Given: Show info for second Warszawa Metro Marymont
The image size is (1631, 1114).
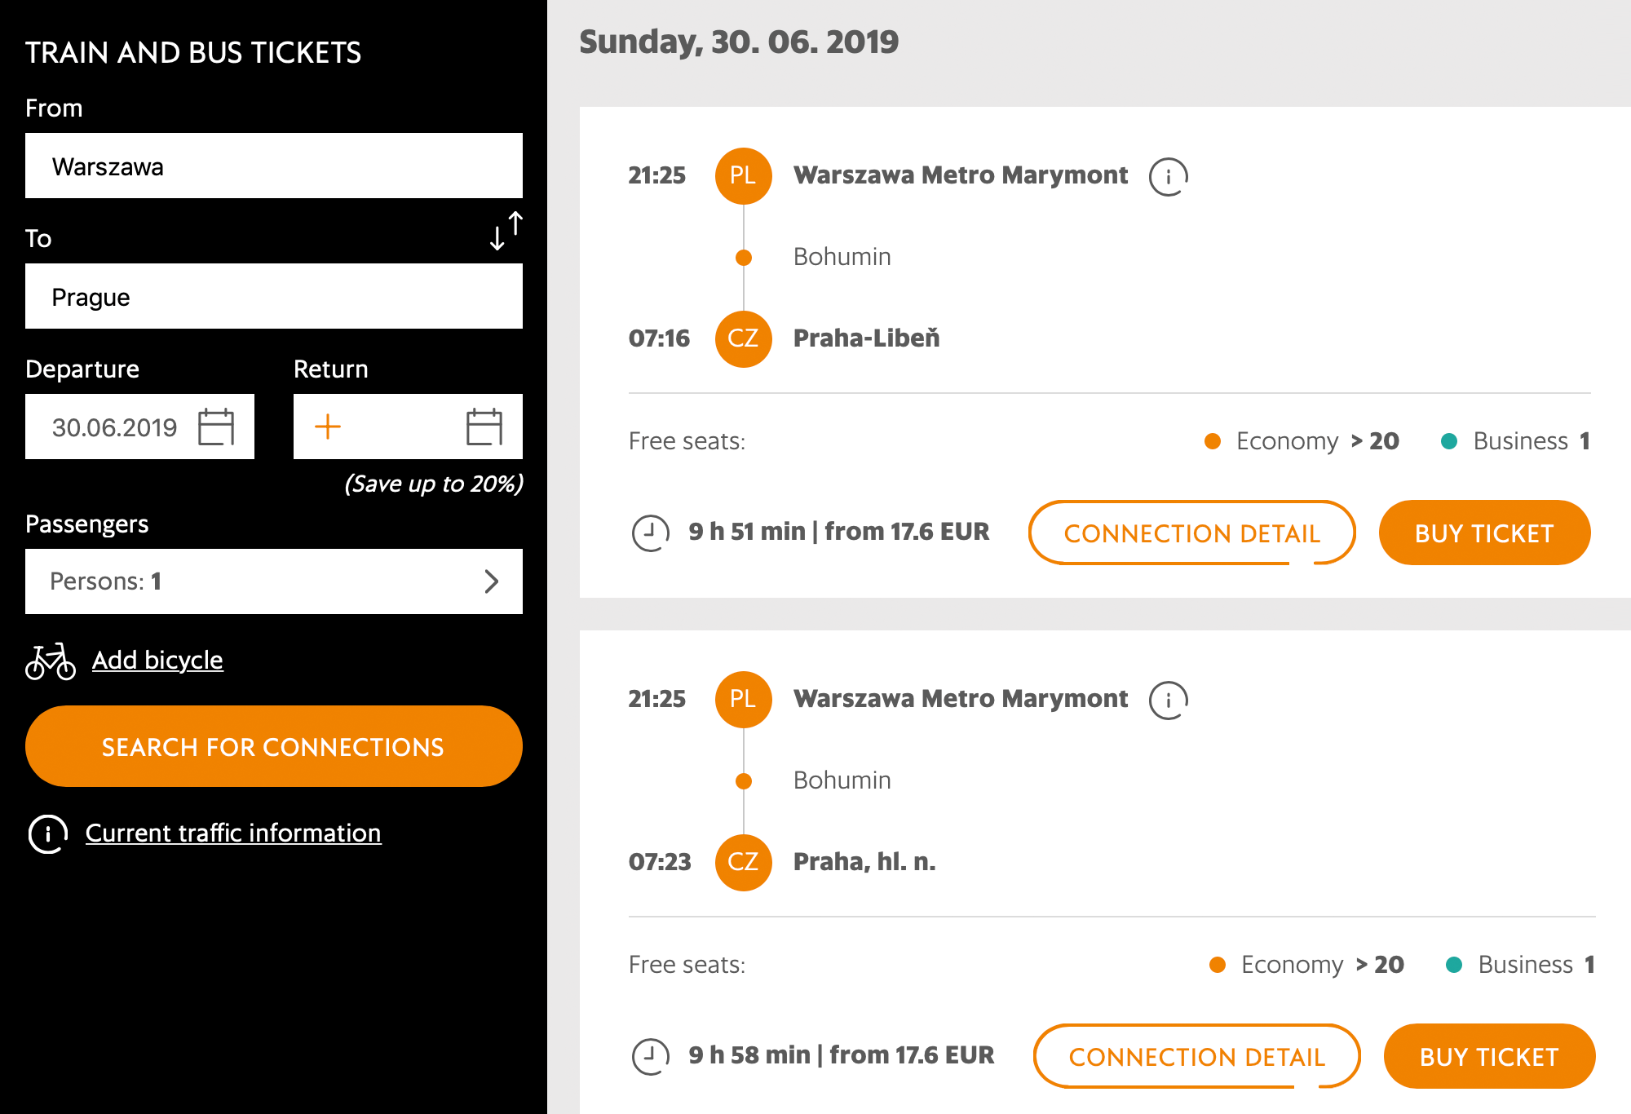Looking at the screenshot, I should pos(1168,700).
